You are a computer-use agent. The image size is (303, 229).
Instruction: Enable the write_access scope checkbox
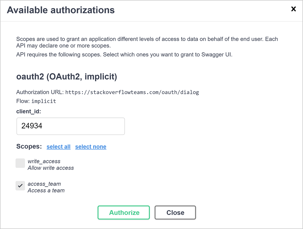(20, 163)
